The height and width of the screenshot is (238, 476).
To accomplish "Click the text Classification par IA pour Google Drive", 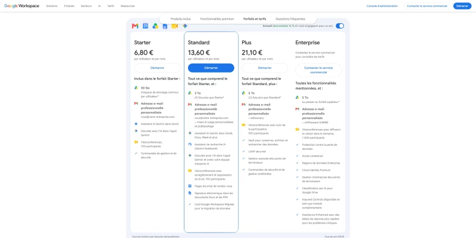I will (x=317, y=190).
